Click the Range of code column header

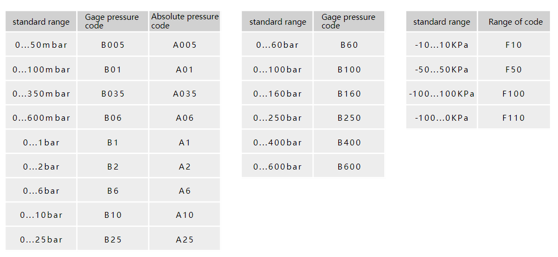[515, 22]
